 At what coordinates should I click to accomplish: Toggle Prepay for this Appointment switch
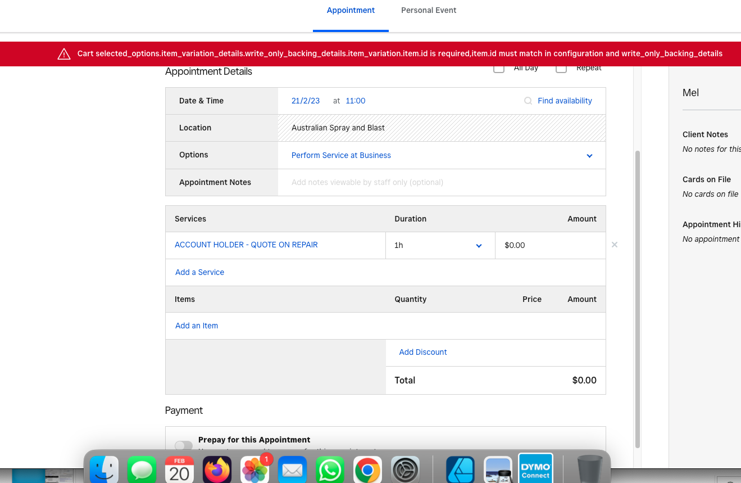pos(184,445)
